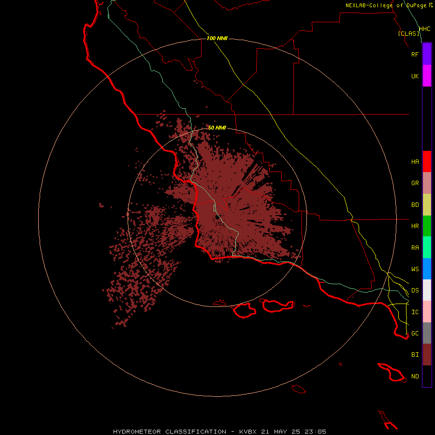Click the "IC" legend label
The image size is (435, 435).
[x=415, y=312]
